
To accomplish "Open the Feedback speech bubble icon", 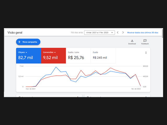I will pyautogui.click(x=145, y=41).
